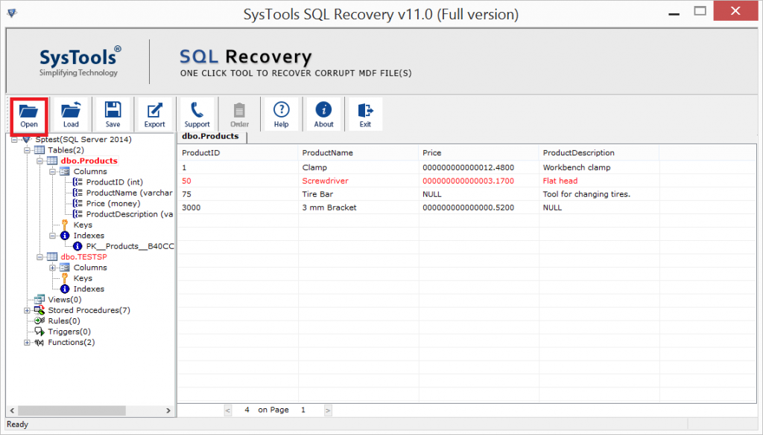Collapse the Tables(2) tree node

(x=28, y=150)
